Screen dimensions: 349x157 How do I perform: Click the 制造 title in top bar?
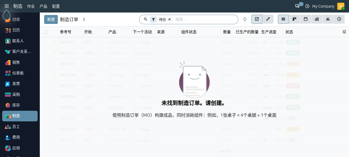18,6
